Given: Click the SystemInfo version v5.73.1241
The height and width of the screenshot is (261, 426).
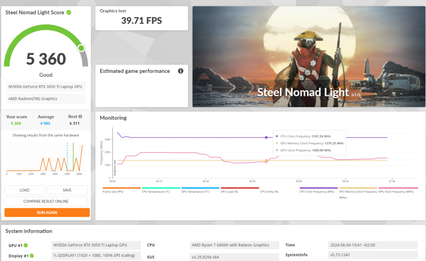Looking at the screenshot, I should [373, 255].
